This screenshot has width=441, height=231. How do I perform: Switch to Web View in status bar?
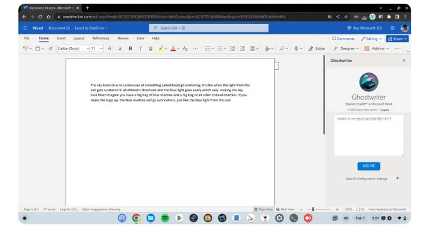click(285, 210)
